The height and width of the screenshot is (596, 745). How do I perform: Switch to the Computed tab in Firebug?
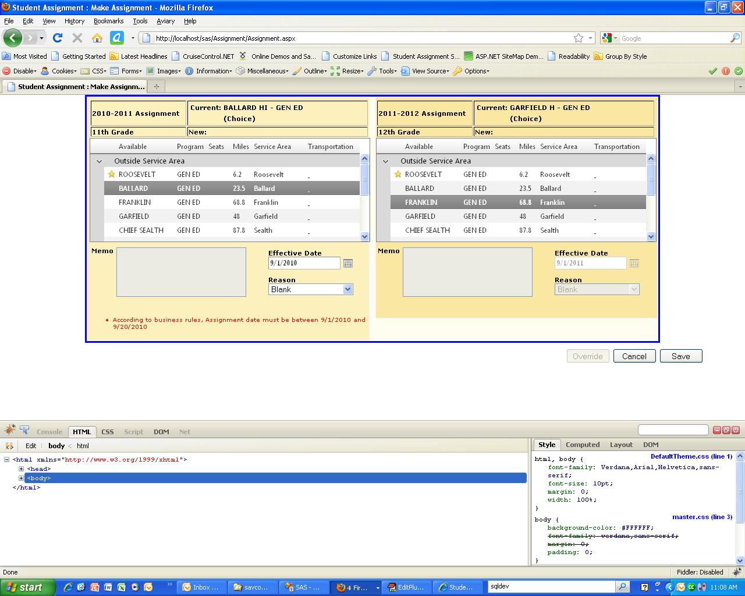click(582, 445)
